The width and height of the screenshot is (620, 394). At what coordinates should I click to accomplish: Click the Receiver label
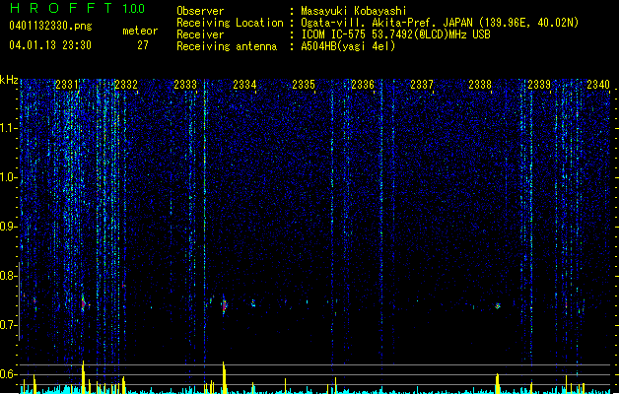(x=200, y=34)
